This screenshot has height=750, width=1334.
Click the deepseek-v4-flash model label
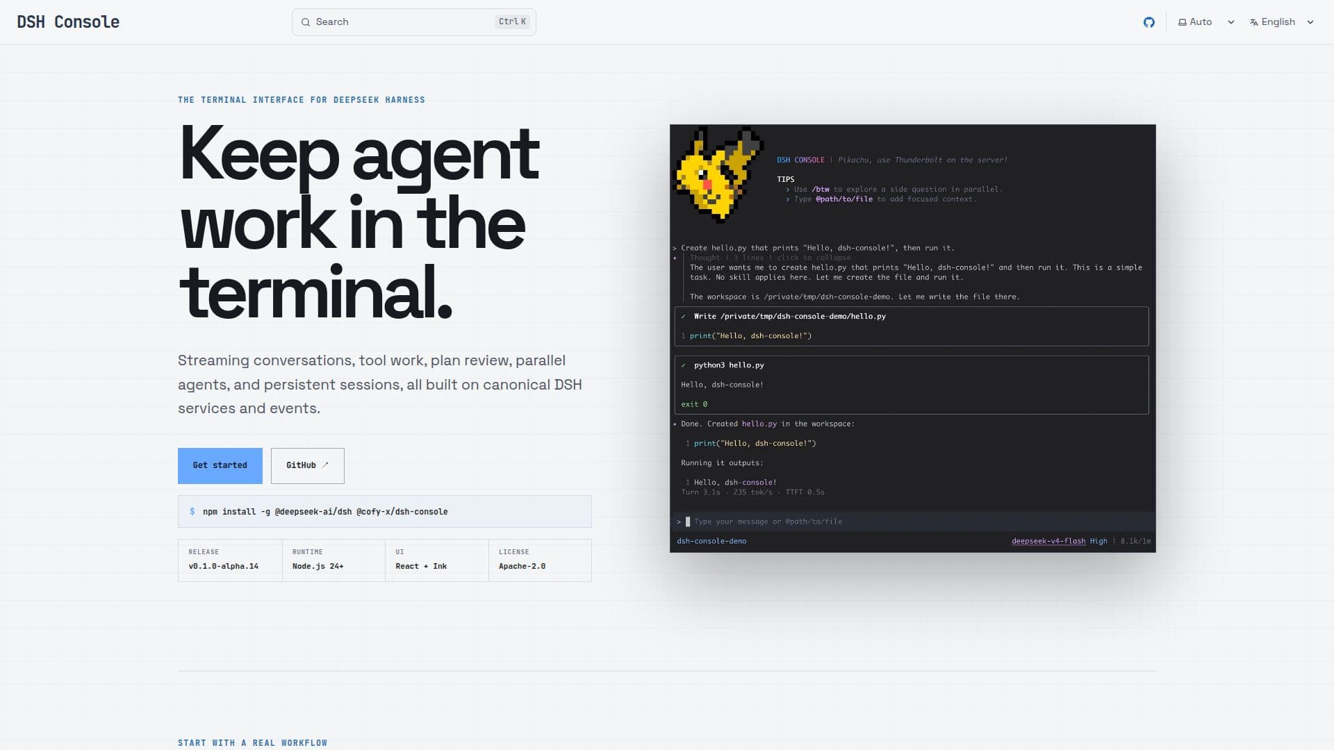pyautogui.click(x=1048, y=541)
